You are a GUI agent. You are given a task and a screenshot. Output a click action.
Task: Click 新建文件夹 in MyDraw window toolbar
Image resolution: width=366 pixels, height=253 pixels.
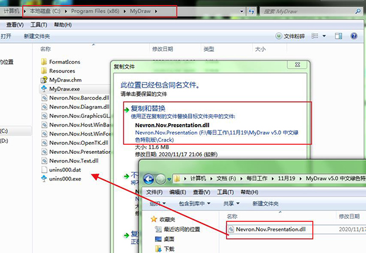click(37, 36)
